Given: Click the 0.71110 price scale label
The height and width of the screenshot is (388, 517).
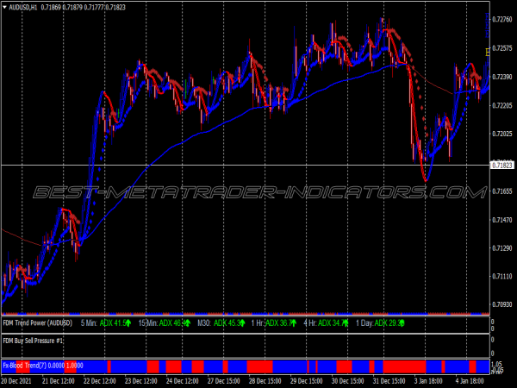Looking at the screenshot, I should pyautogui.click(x=502, y=276).
